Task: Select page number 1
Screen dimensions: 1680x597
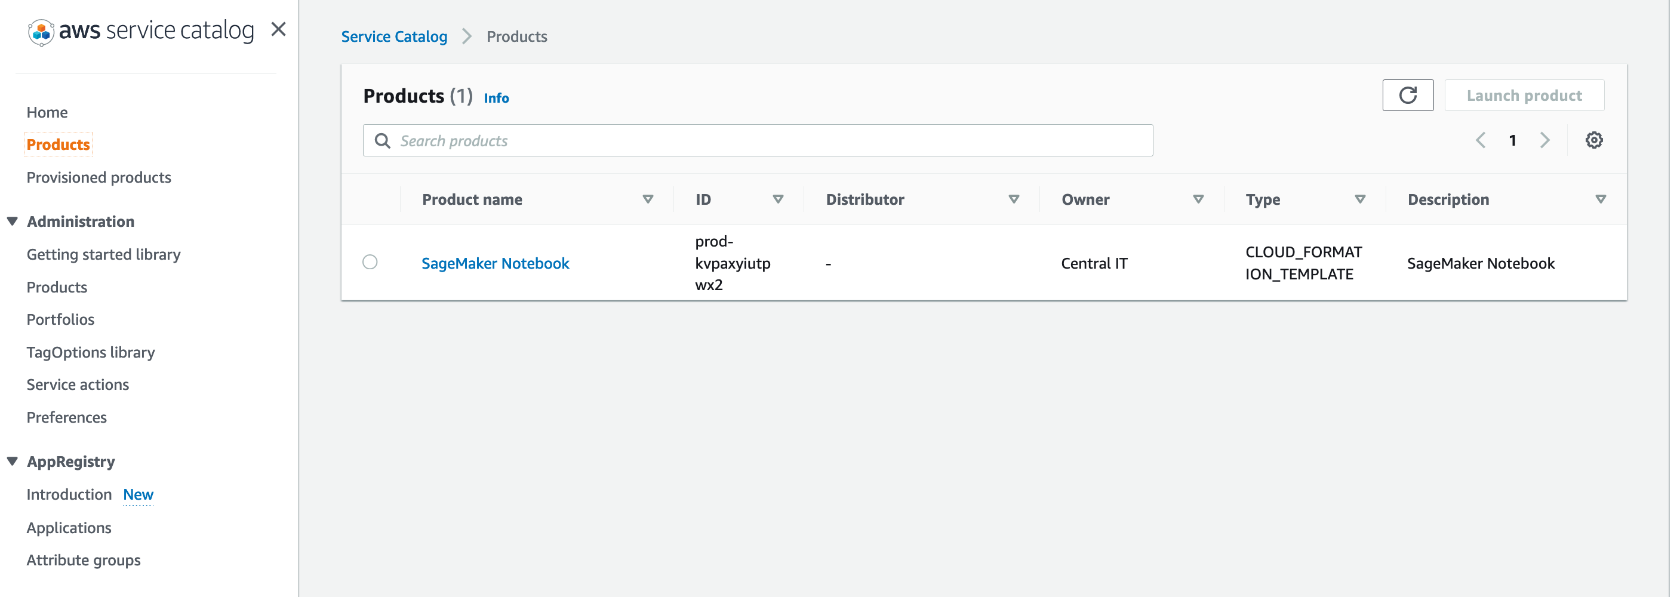Action: coord(1512,140)
